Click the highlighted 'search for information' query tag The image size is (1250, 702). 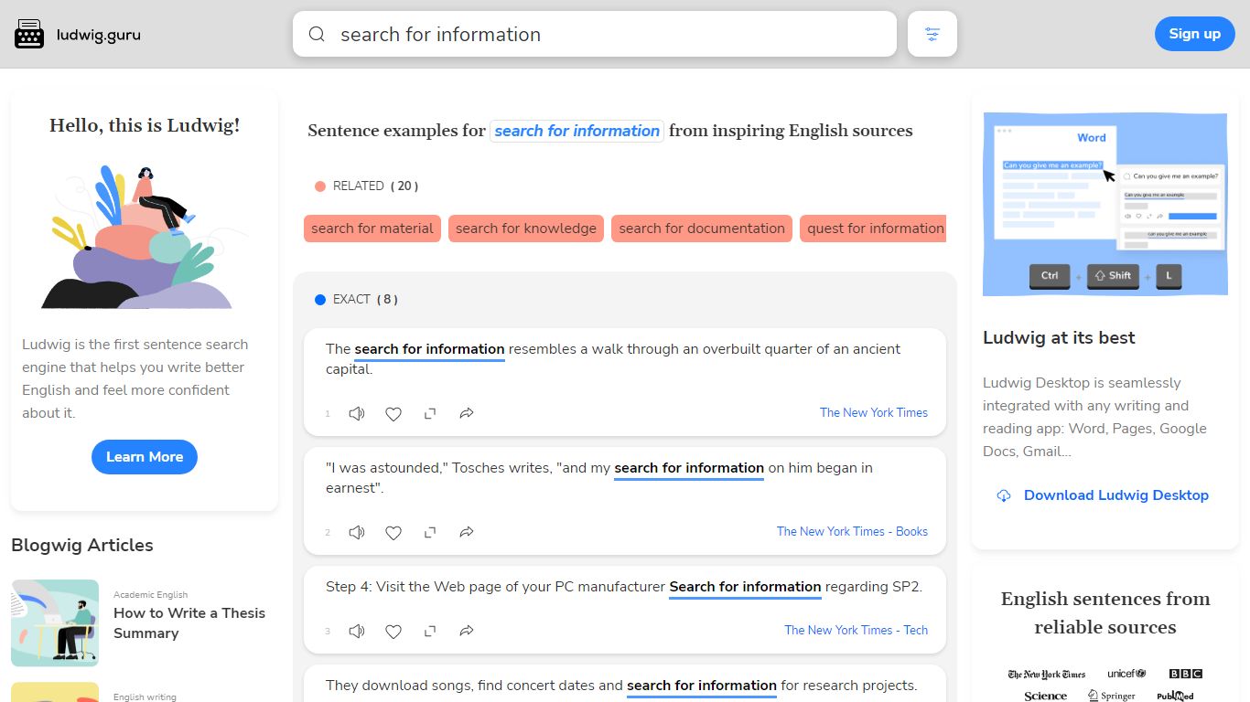coord(577,131)
